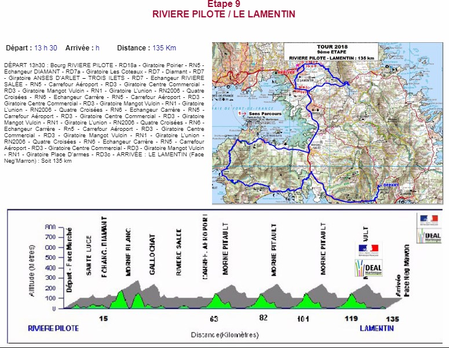Image resolution: width=449 pixels, height=348 pixels.
Task: Click the departure time "13 h 30"
Action: click(x=46, y=48)
